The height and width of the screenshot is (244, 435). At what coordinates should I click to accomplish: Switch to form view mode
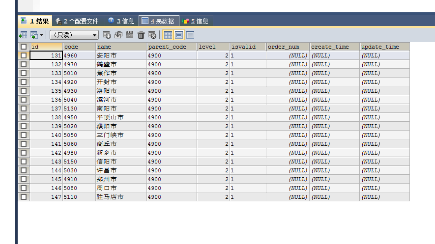[x=179, y=35]
